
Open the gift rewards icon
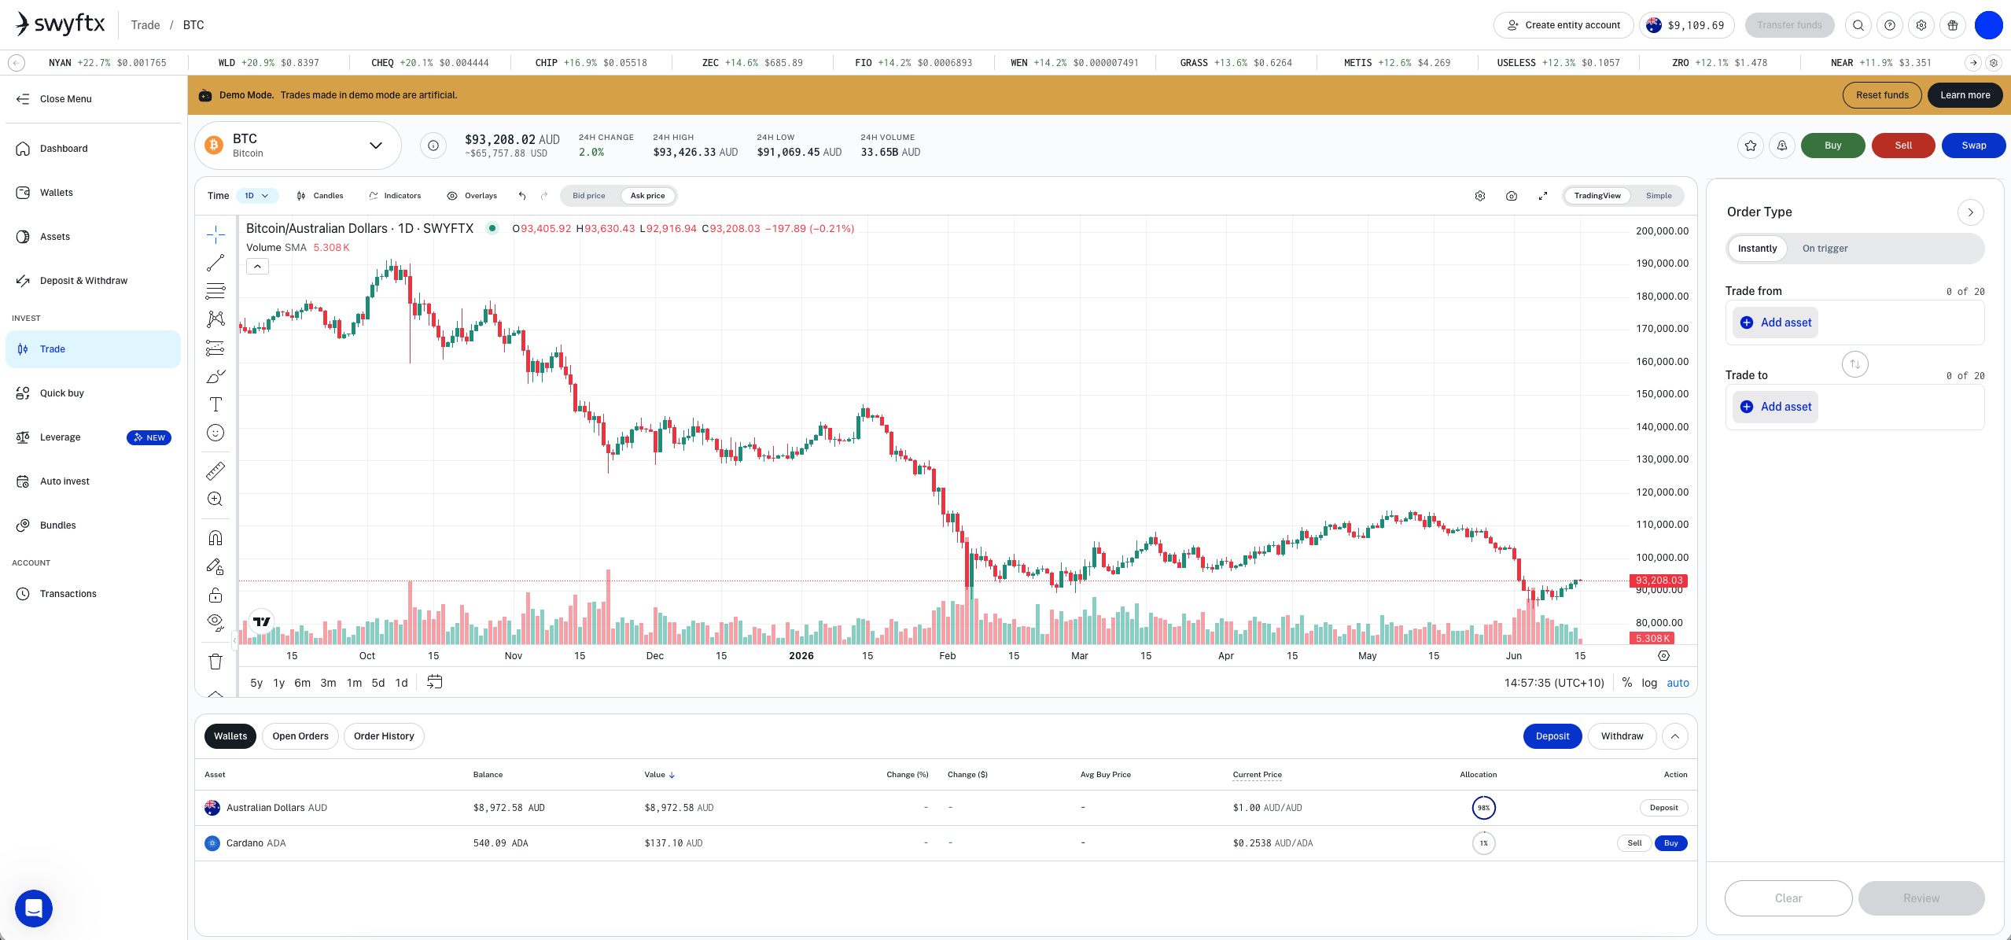(x=1953, y=25)
